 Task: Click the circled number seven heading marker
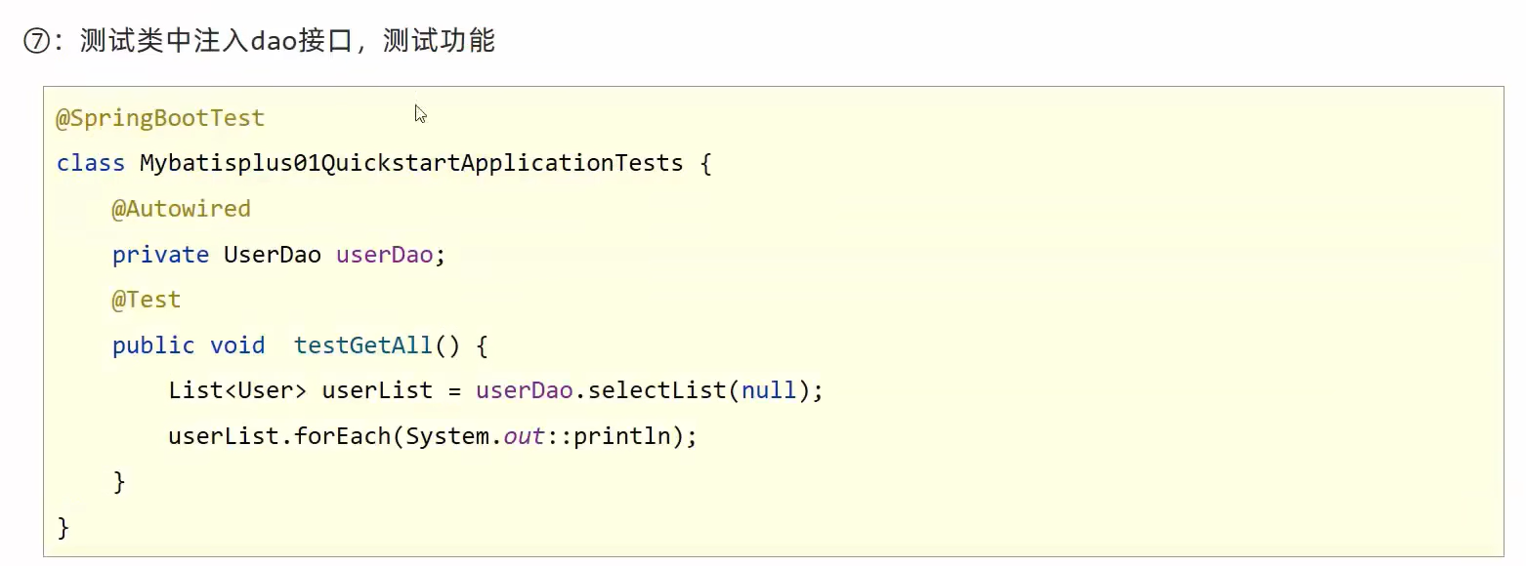click(x=36, y=42)
